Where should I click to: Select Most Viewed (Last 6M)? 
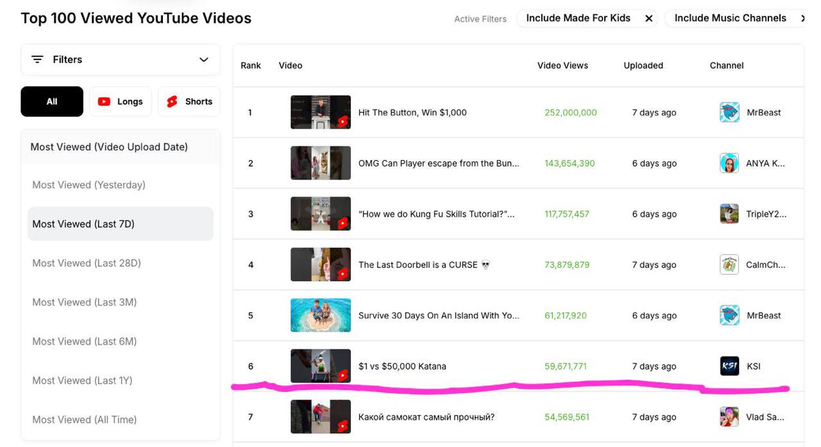[85, 341]
